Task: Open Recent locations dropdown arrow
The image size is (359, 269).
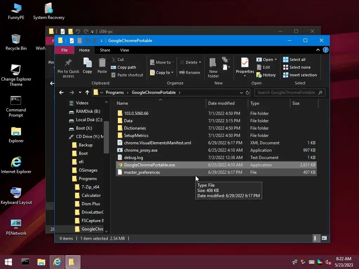Action: (x=80, y=92)
